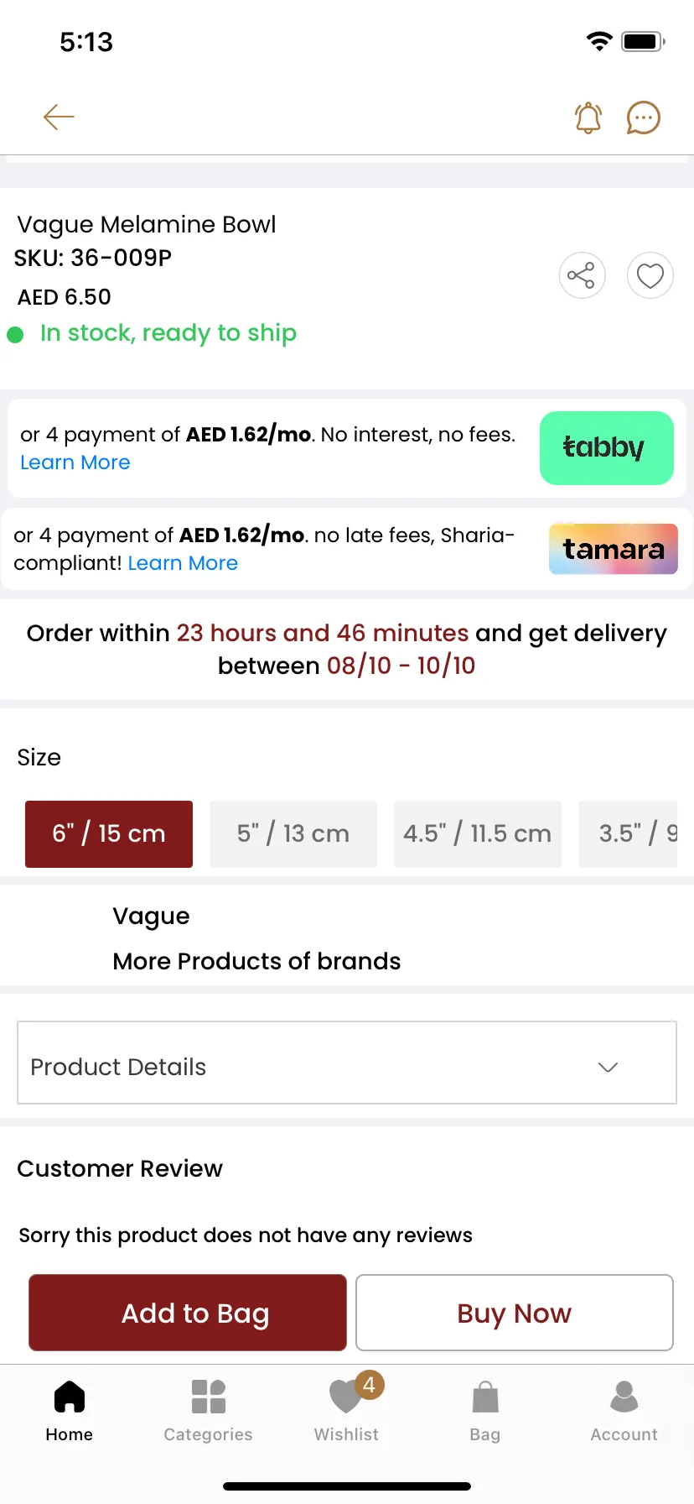Share the Vague Melamine Bowl product

pyautogui.click(x=582, y=275)
